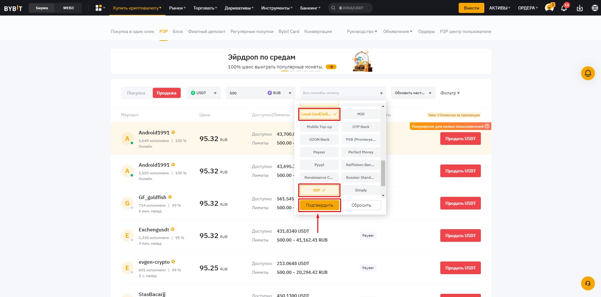This screenshot has width=601, height=297.
Task: Click the Внести deposit button
Action: tap(471, 8)
